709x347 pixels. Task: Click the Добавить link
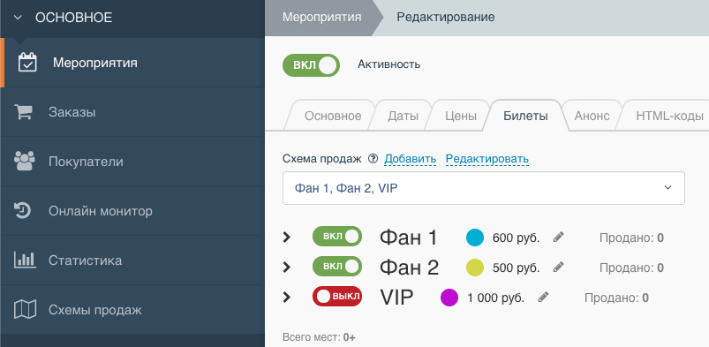(410, 159)
